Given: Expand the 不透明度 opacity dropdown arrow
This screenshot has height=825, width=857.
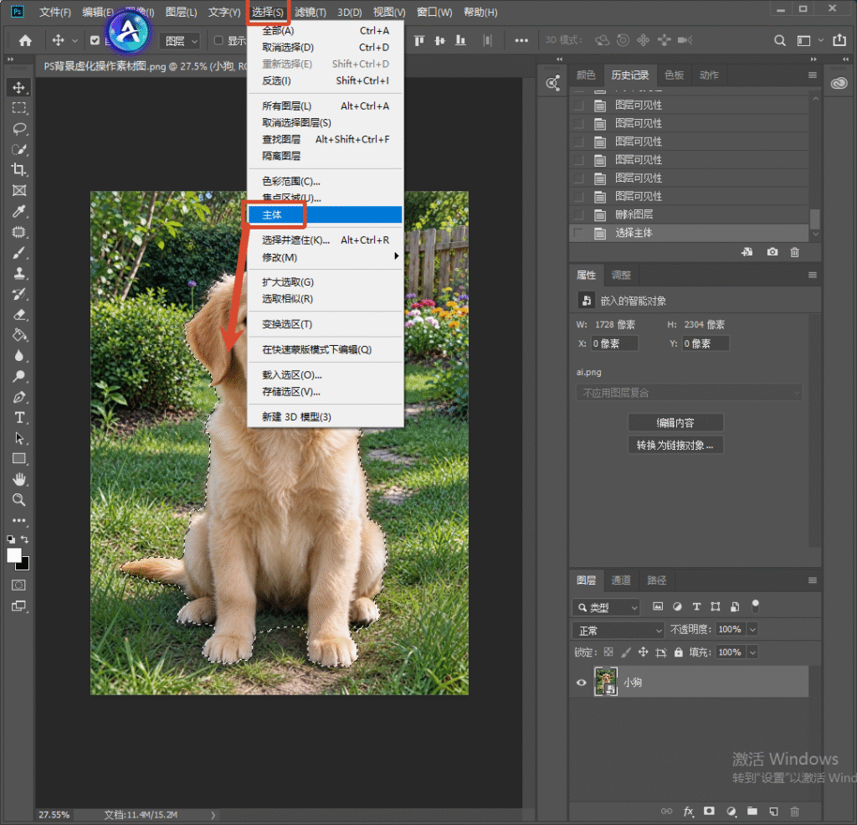Looking at the screenshot, I should click(752, 630).
